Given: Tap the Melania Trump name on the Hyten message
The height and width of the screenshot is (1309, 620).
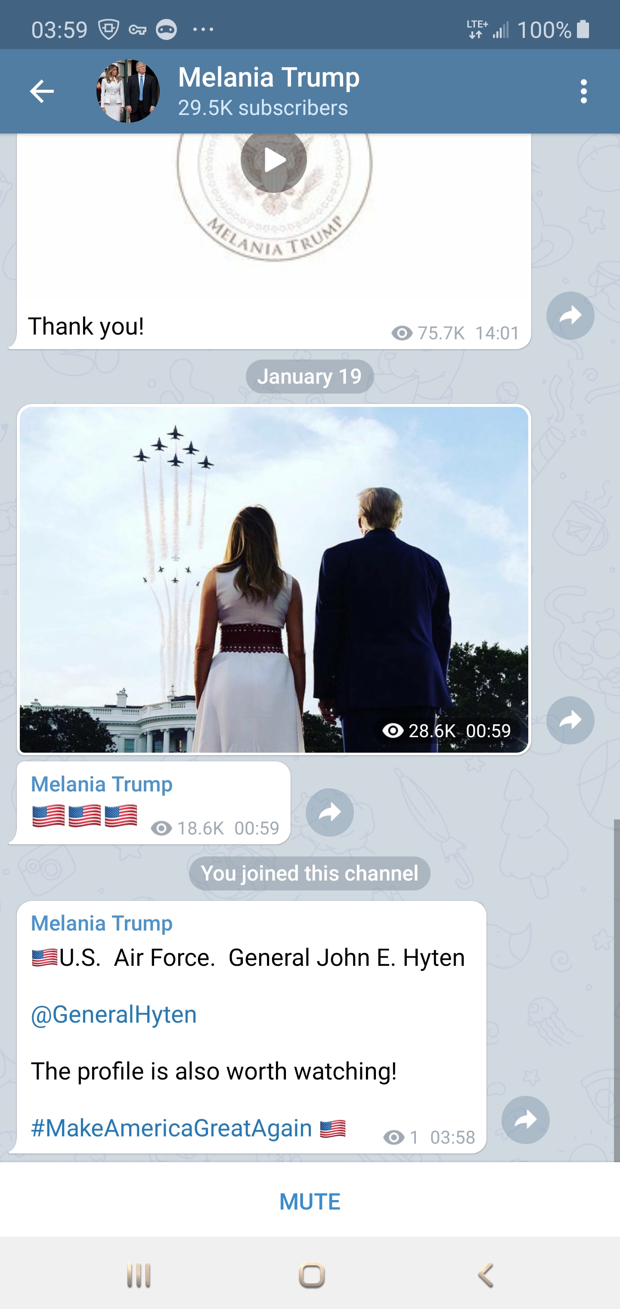Looking at the screenshot, I should coord(102,923).
